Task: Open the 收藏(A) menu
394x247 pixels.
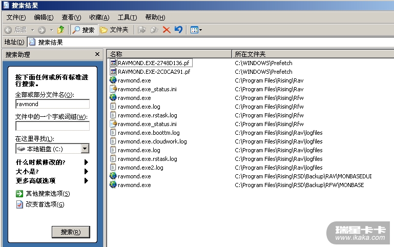Action: point(99,17)
